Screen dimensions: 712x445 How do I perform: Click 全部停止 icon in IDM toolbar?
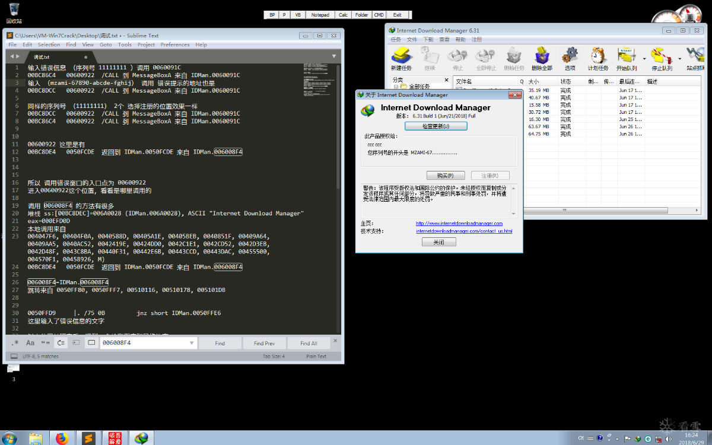(485, 59)
